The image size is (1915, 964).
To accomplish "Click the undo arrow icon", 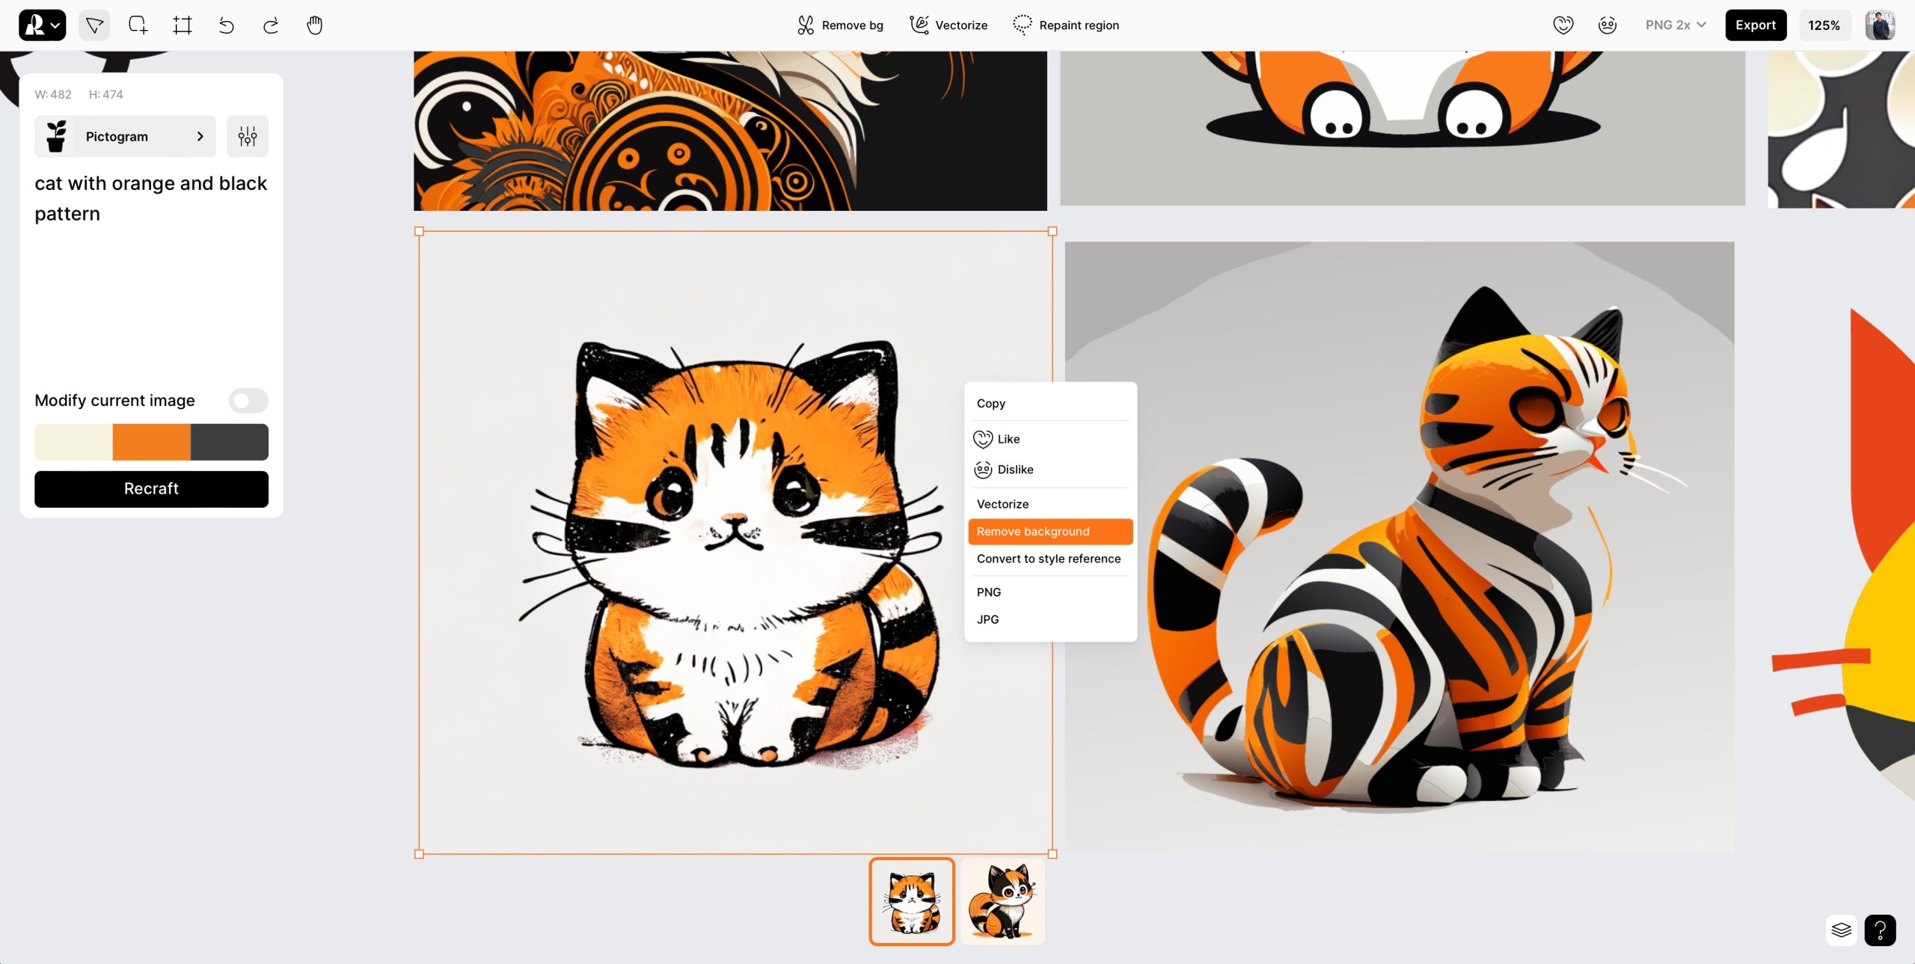I will point(226,25).
